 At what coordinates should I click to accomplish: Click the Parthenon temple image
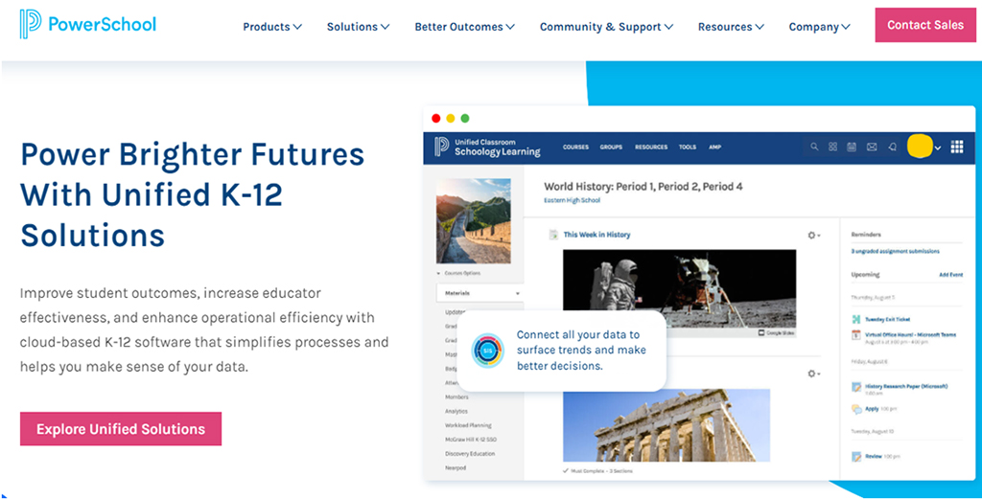point(666,425)
